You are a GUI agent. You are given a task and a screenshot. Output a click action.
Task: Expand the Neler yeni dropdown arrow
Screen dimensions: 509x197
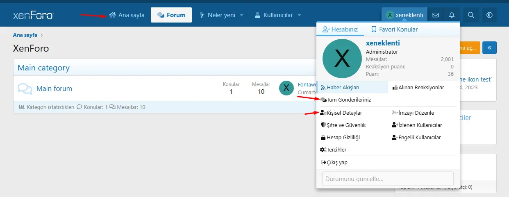pos(241,15)
